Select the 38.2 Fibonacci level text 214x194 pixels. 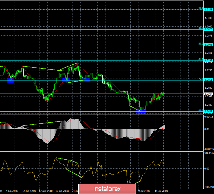[200, 28]
